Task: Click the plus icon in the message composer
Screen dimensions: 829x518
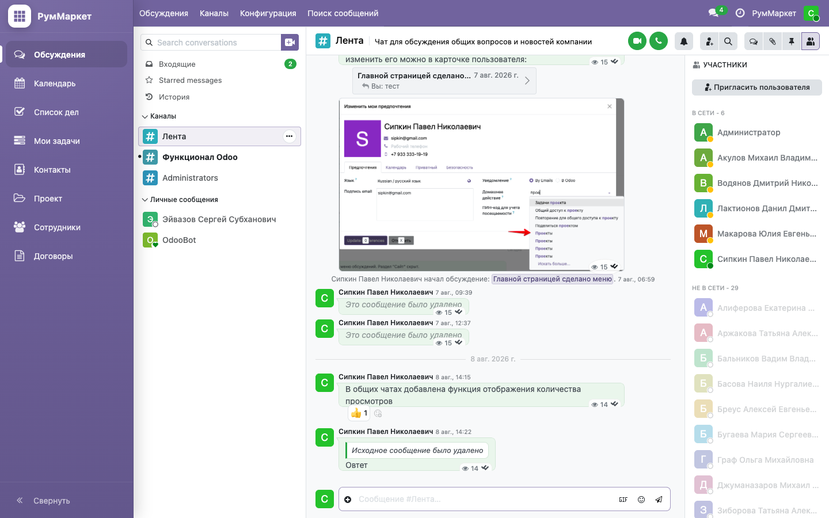Action: click(348, 500)
